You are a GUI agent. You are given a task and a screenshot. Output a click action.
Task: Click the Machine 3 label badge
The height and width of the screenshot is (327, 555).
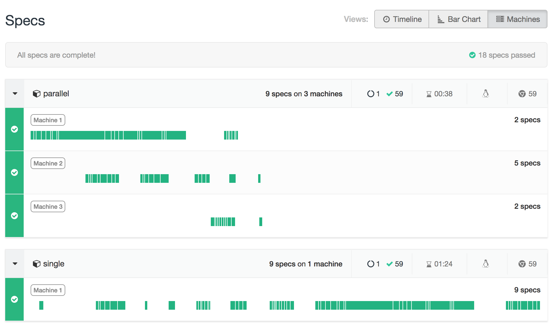click(x=48, y=206)
